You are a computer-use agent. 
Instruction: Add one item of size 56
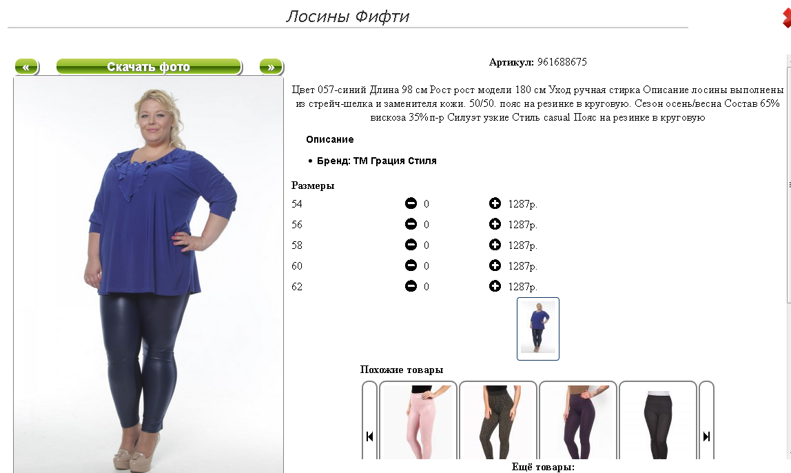click(x=495, y=224)
